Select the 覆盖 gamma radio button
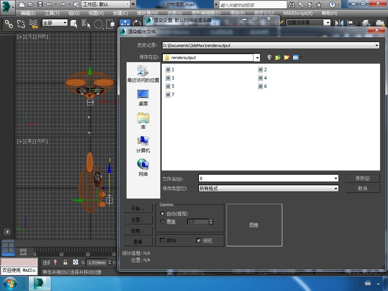Screen dimensions: 388x291 coord(162,221)
